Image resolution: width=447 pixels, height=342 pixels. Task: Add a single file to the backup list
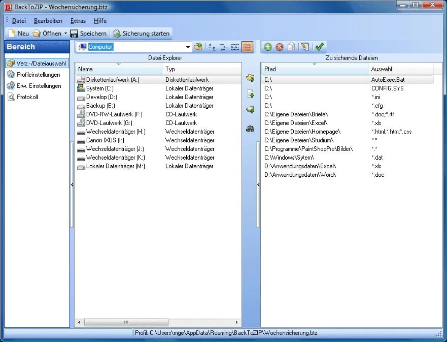tap(250, 93)
